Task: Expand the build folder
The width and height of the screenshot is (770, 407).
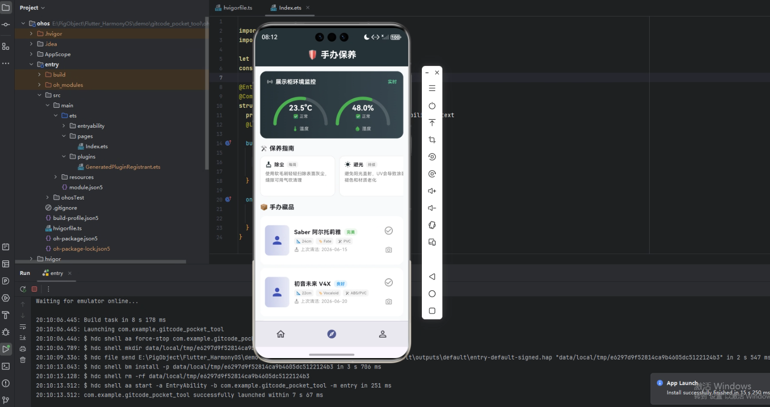Action: pyautogui.click(x=39, y=75)
